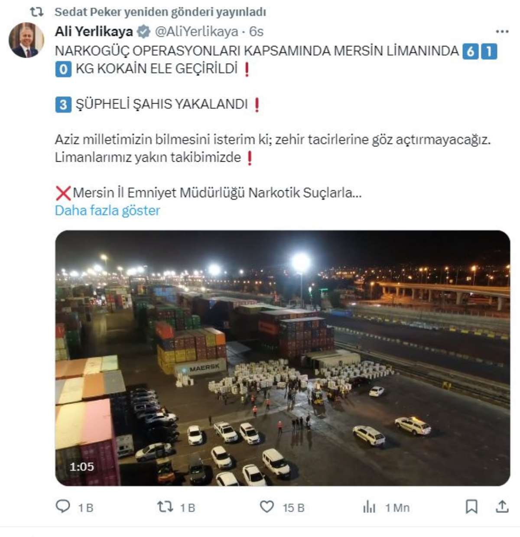
Task: Click the 6s post timestamp
Action: [256, 32]
